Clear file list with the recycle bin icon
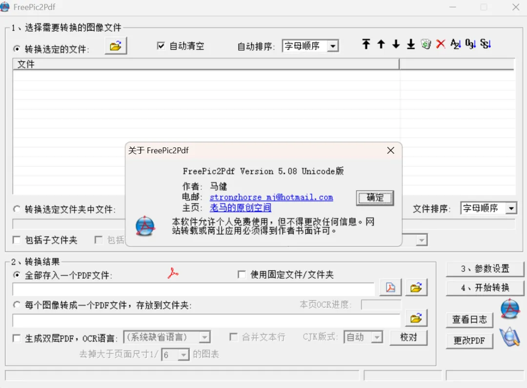527x388 pixels. tap(426, 44)
